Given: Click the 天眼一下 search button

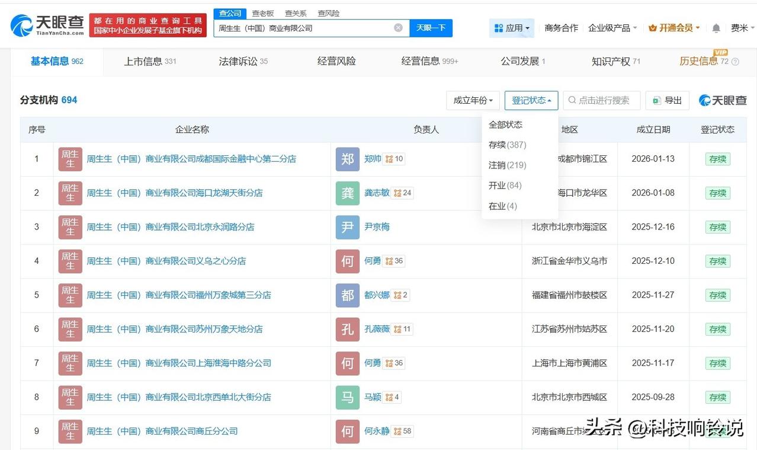Looking at the screenshot, I should tap(431, 28).
